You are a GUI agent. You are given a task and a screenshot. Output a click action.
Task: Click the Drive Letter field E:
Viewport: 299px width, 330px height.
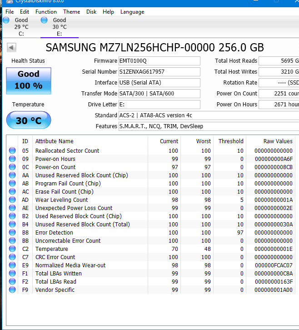[159, 105]
